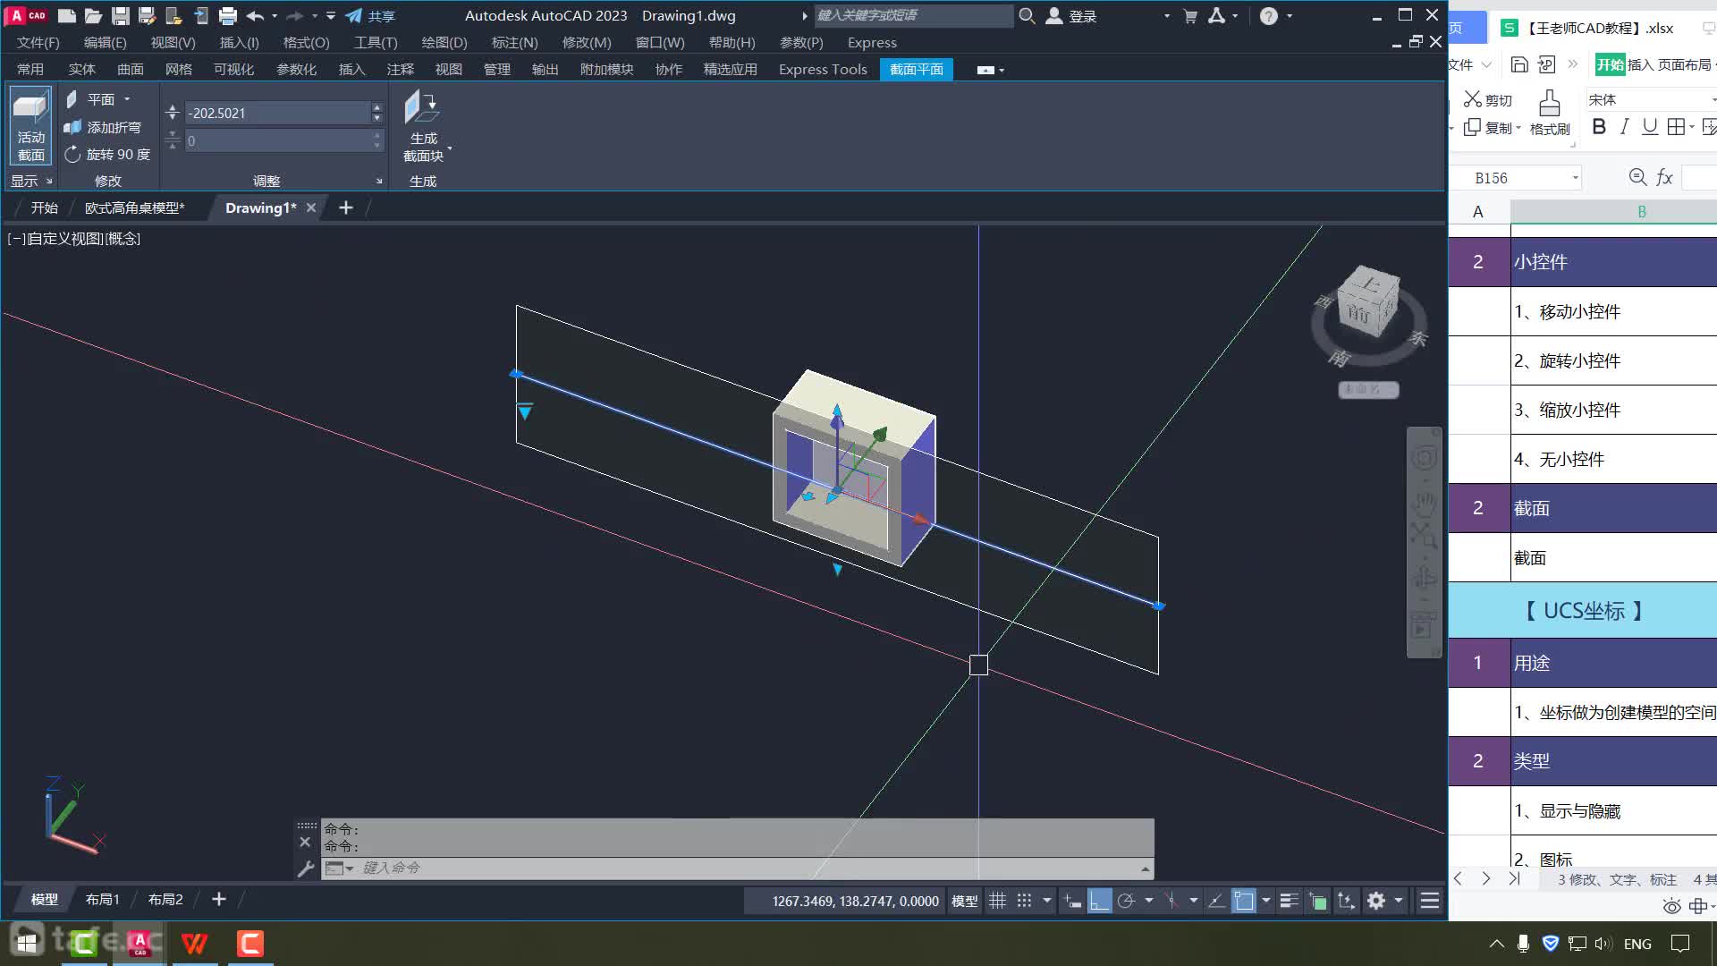Click the 生成截面块 generate section block icon
The height and width of the screenshot is (966, 1717).
tap(422, 107)
